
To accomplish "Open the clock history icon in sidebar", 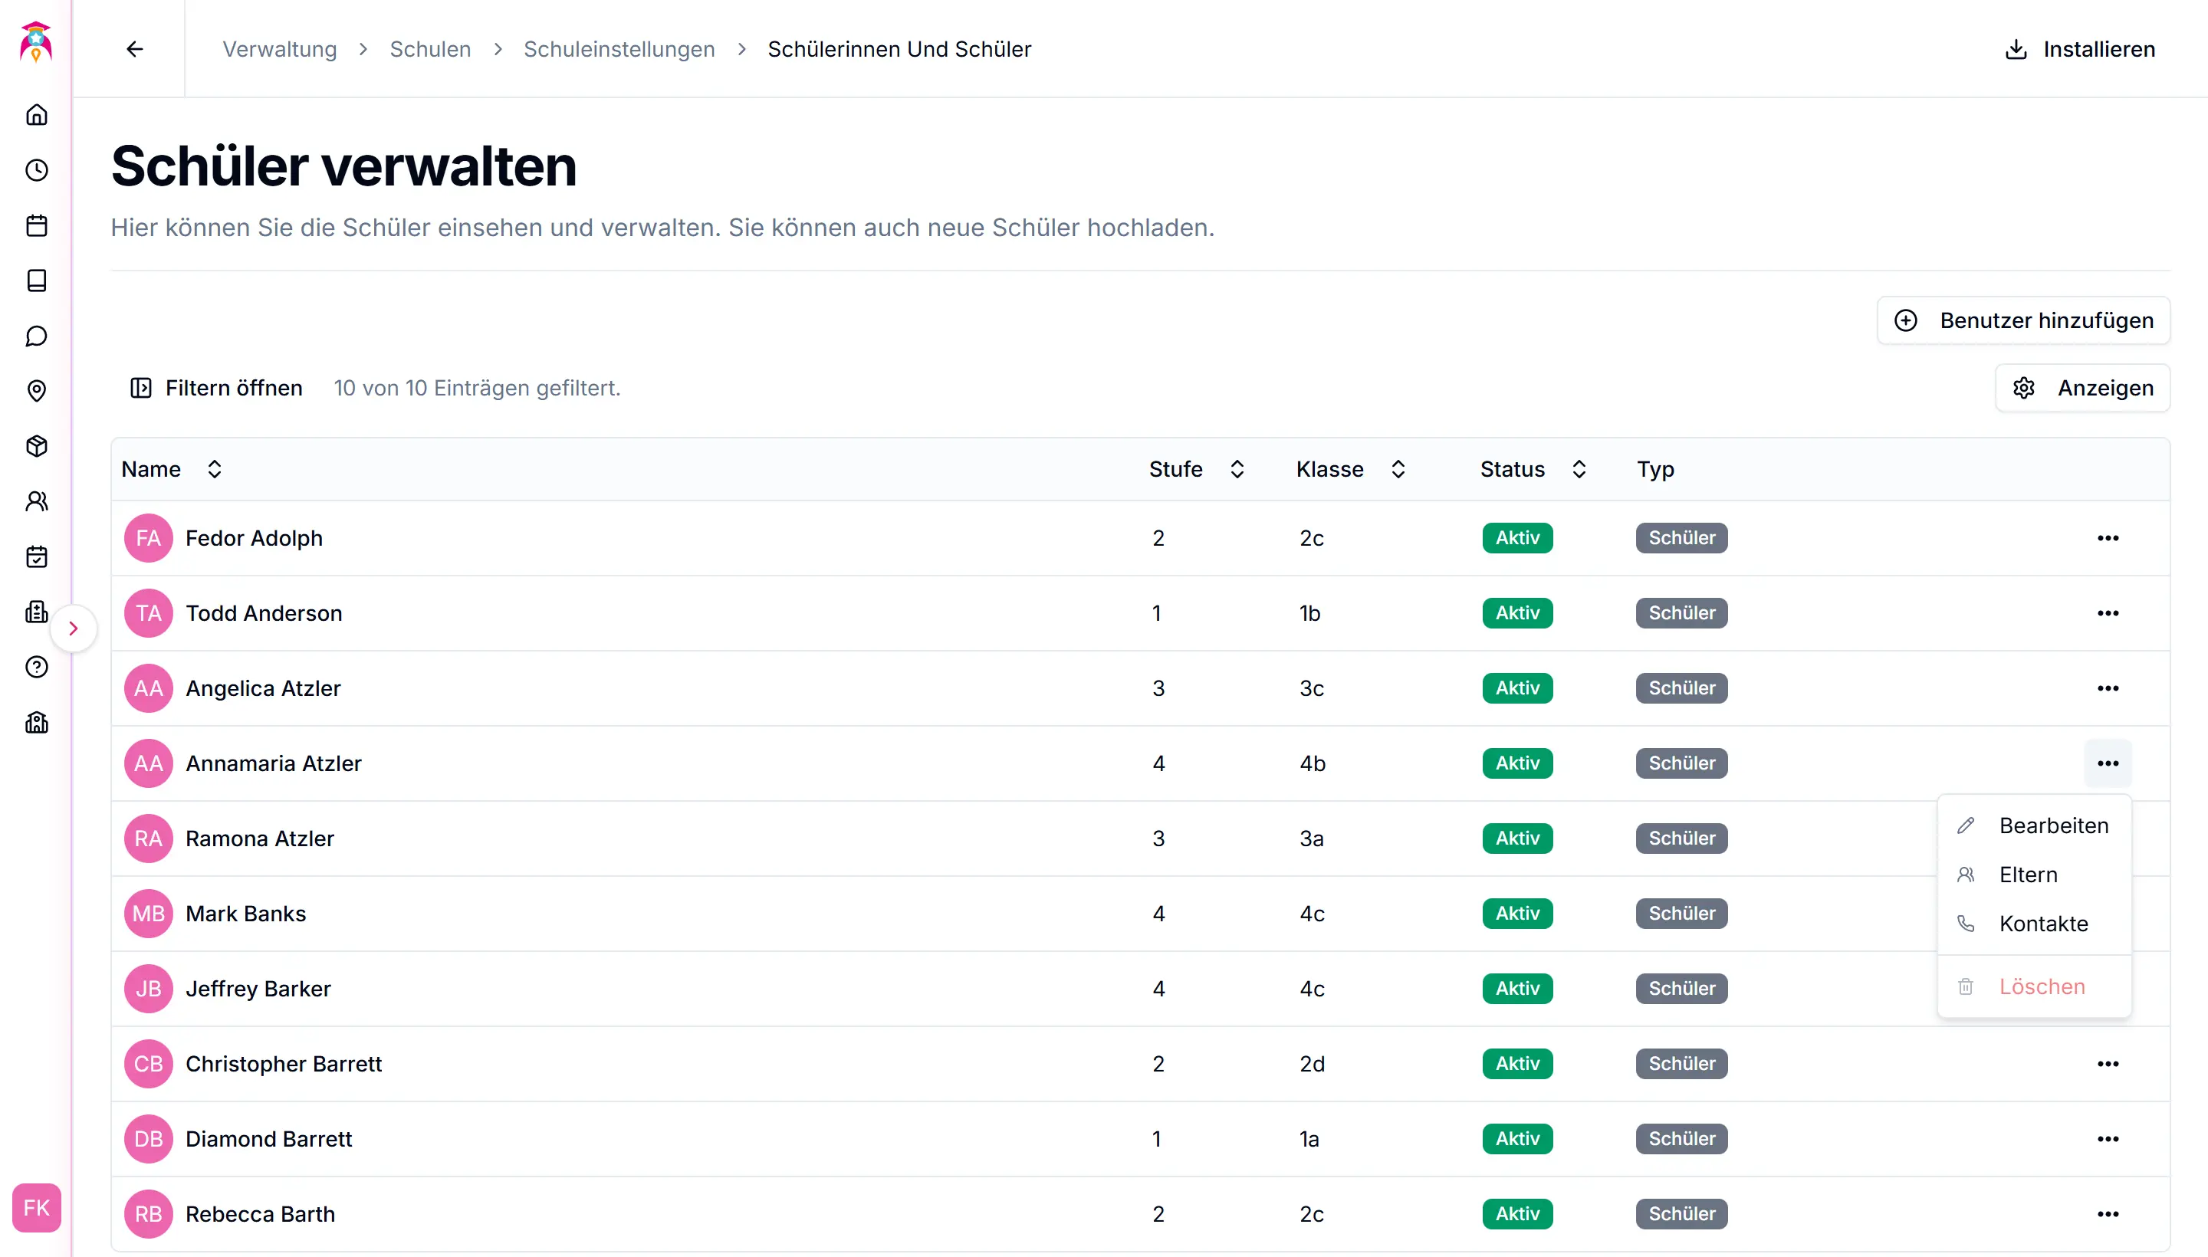I will (36, 170).
